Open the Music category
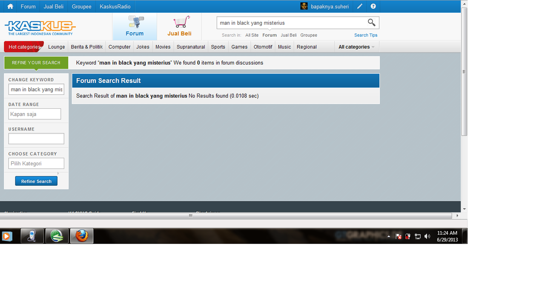The width and height of the screenshot is (545, 306). click(284, 47)
